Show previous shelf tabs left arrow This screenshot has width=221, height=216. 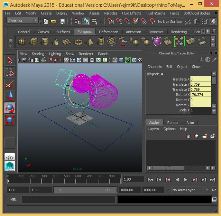(203, 31)
